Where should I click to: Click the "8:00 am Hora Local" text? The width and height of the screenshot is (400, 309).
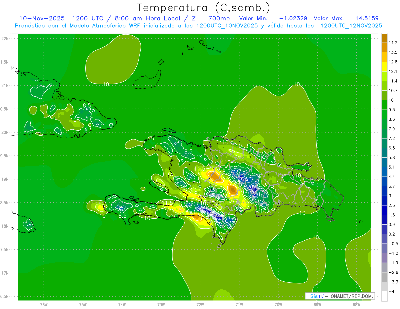point(147,18)
